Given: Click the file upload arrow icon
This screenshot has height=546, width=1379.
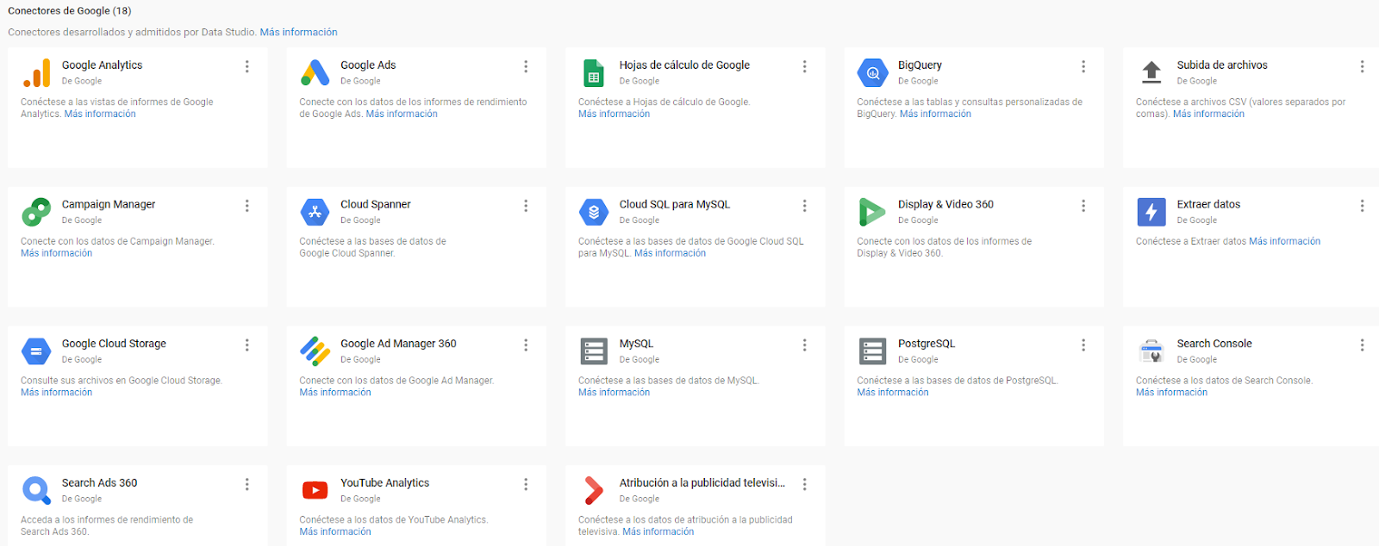Looking at the screenshot, I should click(x=1151, y=72).
